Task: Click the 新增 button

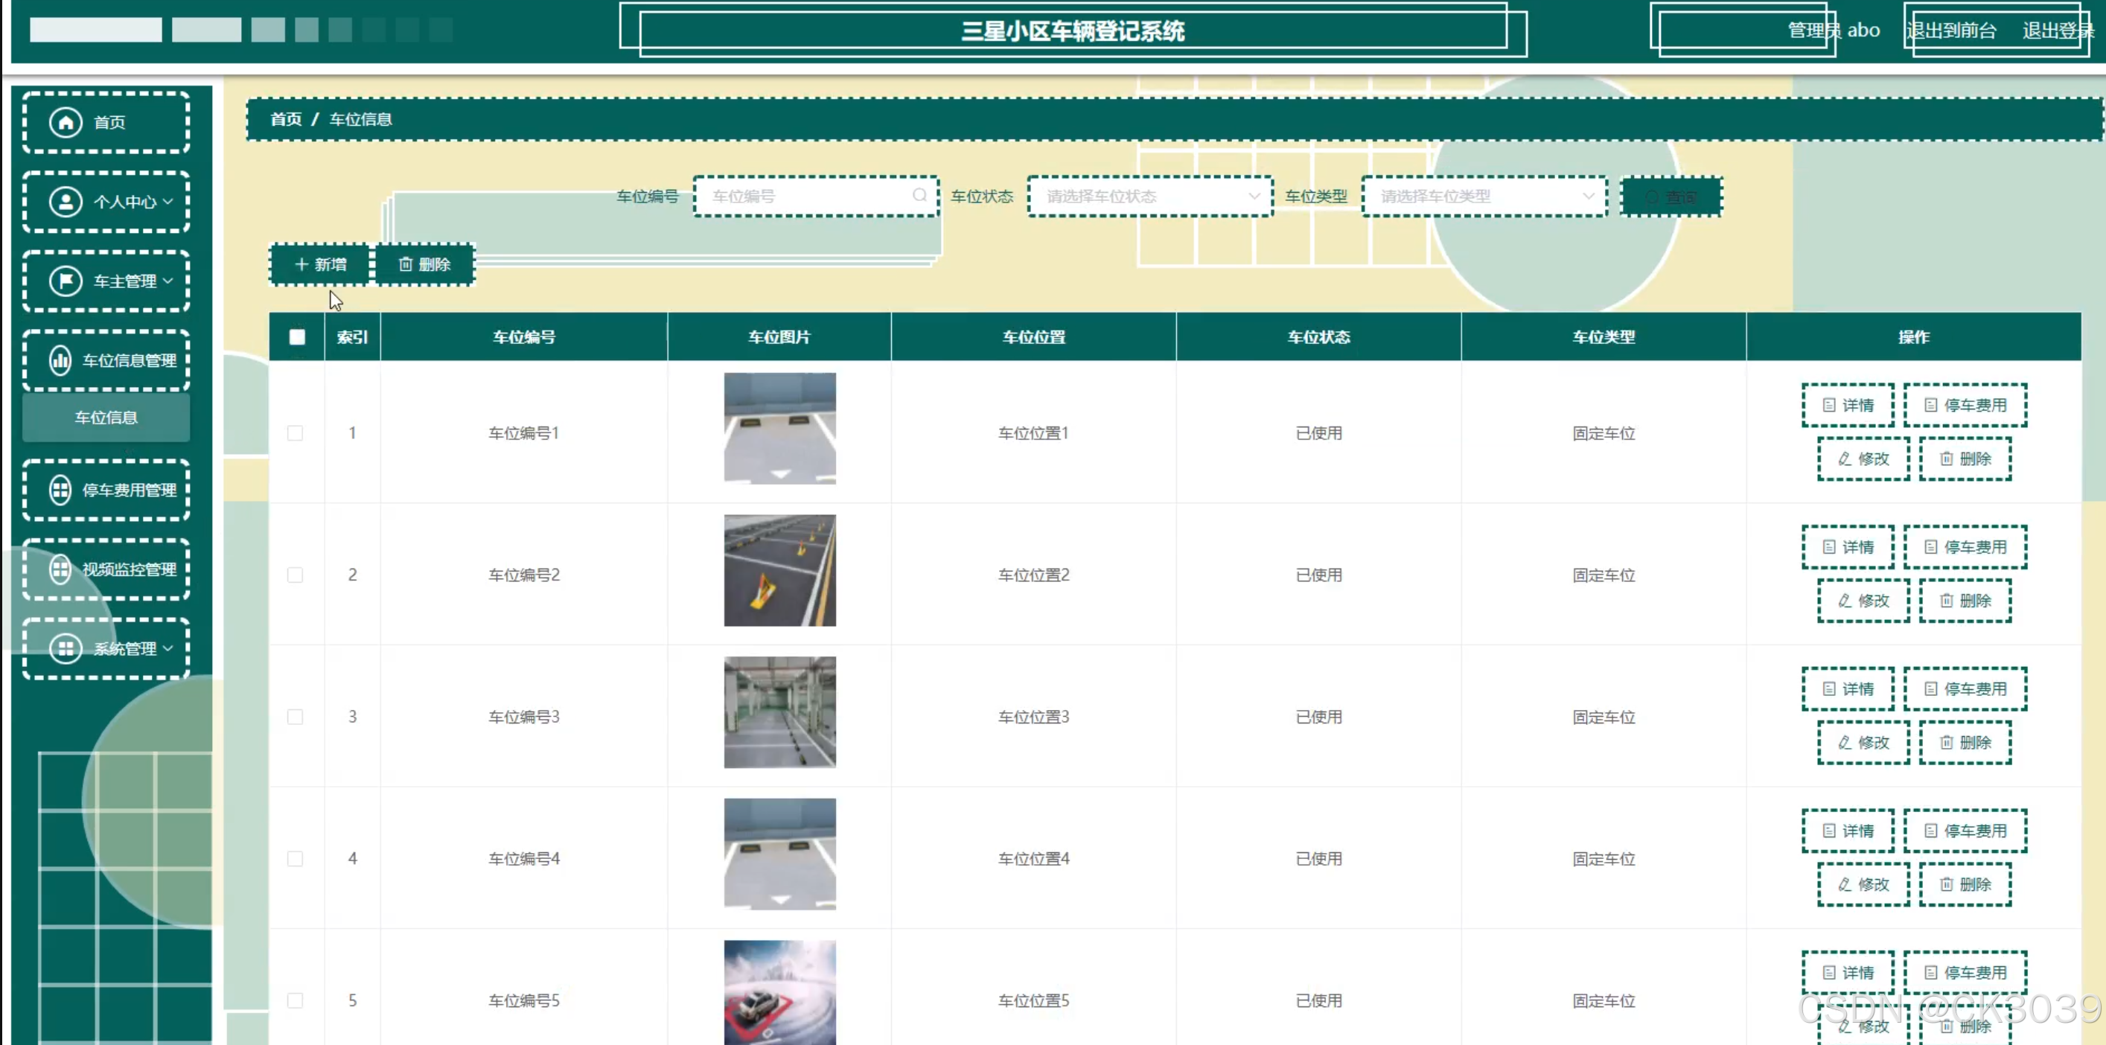Action: pos(320,265)
